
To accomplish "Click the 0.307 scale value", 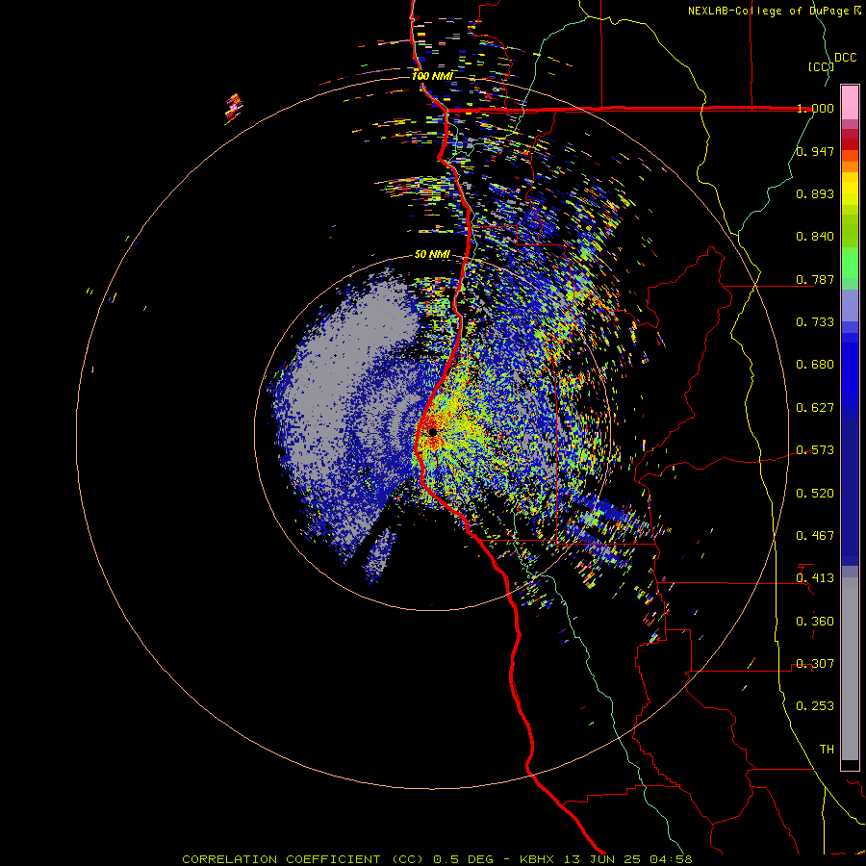I will point(815,664).
